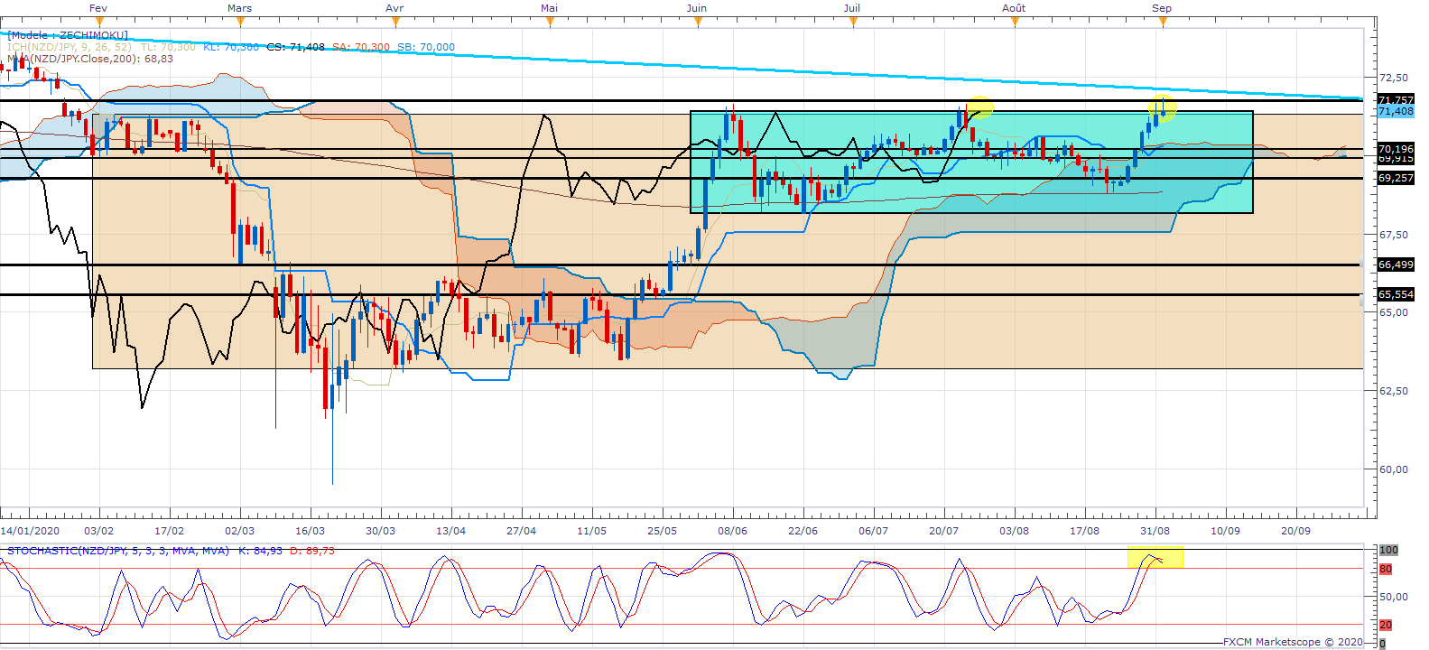Click the 66,499 price level tag

click(x=1396, y=265)
